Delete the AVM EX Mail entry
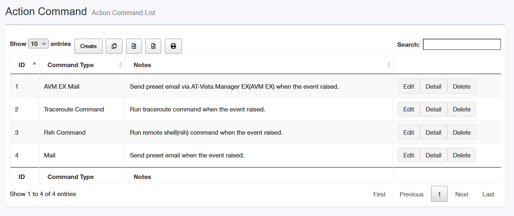Viewport: 514px width, 216px height. pyautogui.click(x=462, y=87)
